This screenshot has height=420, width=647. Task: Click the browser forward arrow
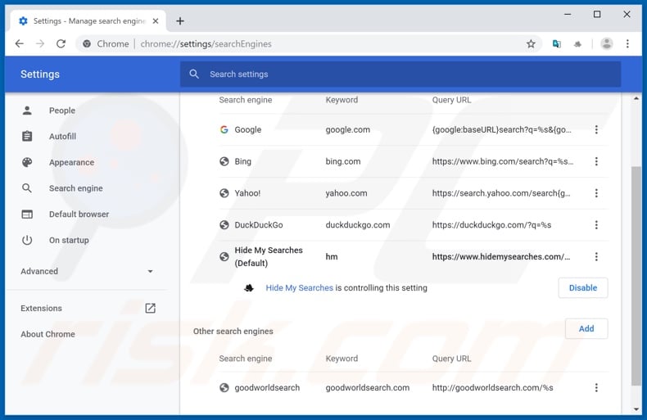click(x=40, y=43)
